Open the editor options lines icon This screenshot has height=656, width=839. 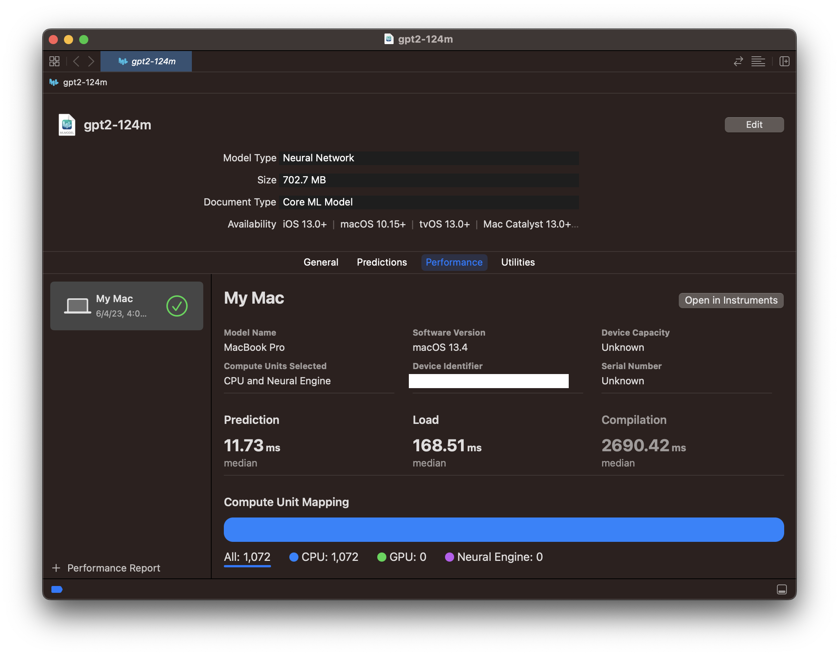(x=758, y=61)
